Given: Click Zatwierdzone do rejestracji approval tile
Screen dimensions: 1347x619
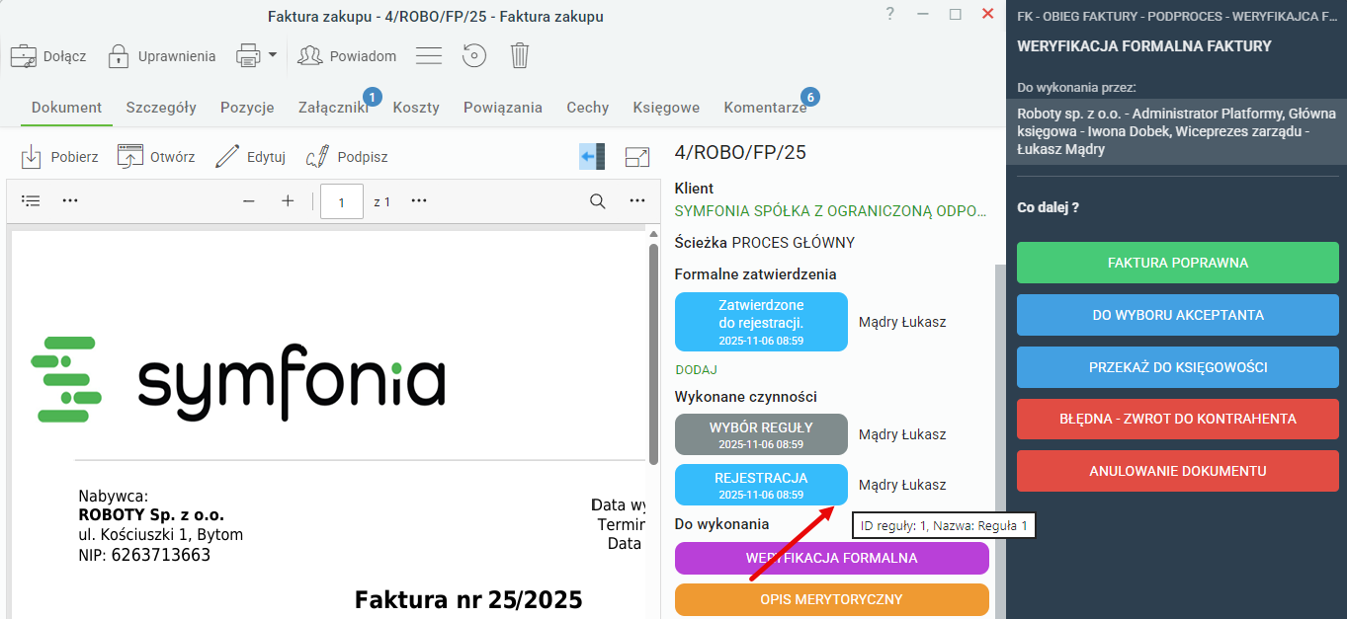Looking at the screenshot, I should [x=761, y=322].
